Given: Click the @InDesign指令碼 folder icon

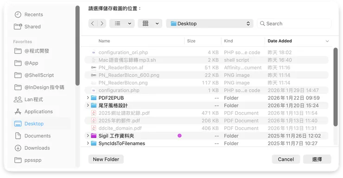Looking at the screenshot, I should (x=18, y=87).
